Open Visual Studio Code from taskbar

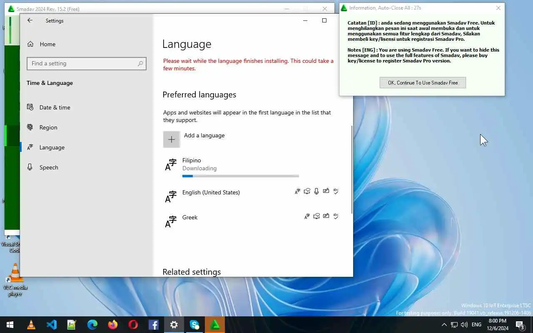[52, 325]
